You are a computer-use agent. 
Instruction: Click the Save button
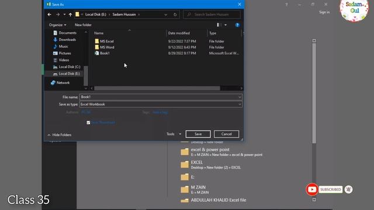click(x=198, y=134)
